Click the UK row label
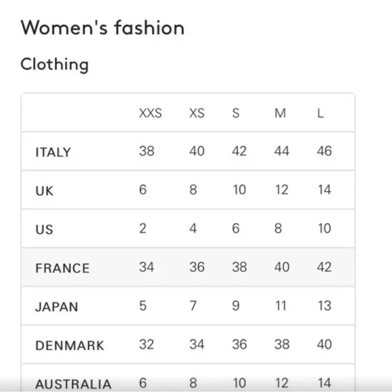 point(44,191)
